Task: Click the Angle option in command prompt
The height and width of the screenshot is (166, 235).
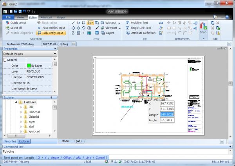Action: pyautogui.click(x=54, y=157)
